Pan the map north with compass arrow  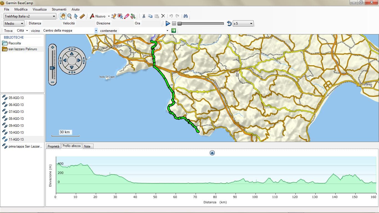[x=72, y=54]
